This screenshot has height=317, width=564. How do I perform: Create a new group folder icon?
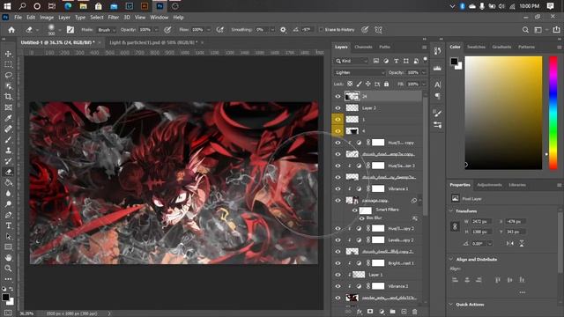point(392,312)
